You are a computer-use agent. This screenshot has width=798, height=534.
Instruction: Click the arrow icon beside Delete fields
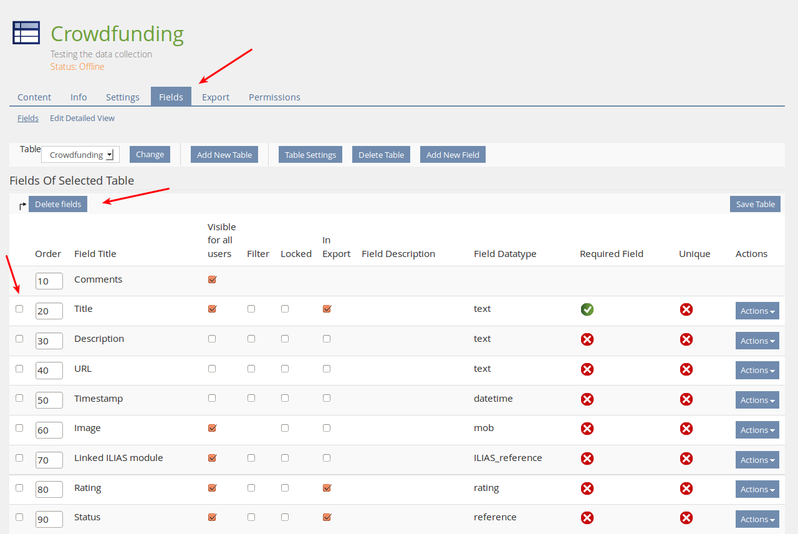pos(22,205)
